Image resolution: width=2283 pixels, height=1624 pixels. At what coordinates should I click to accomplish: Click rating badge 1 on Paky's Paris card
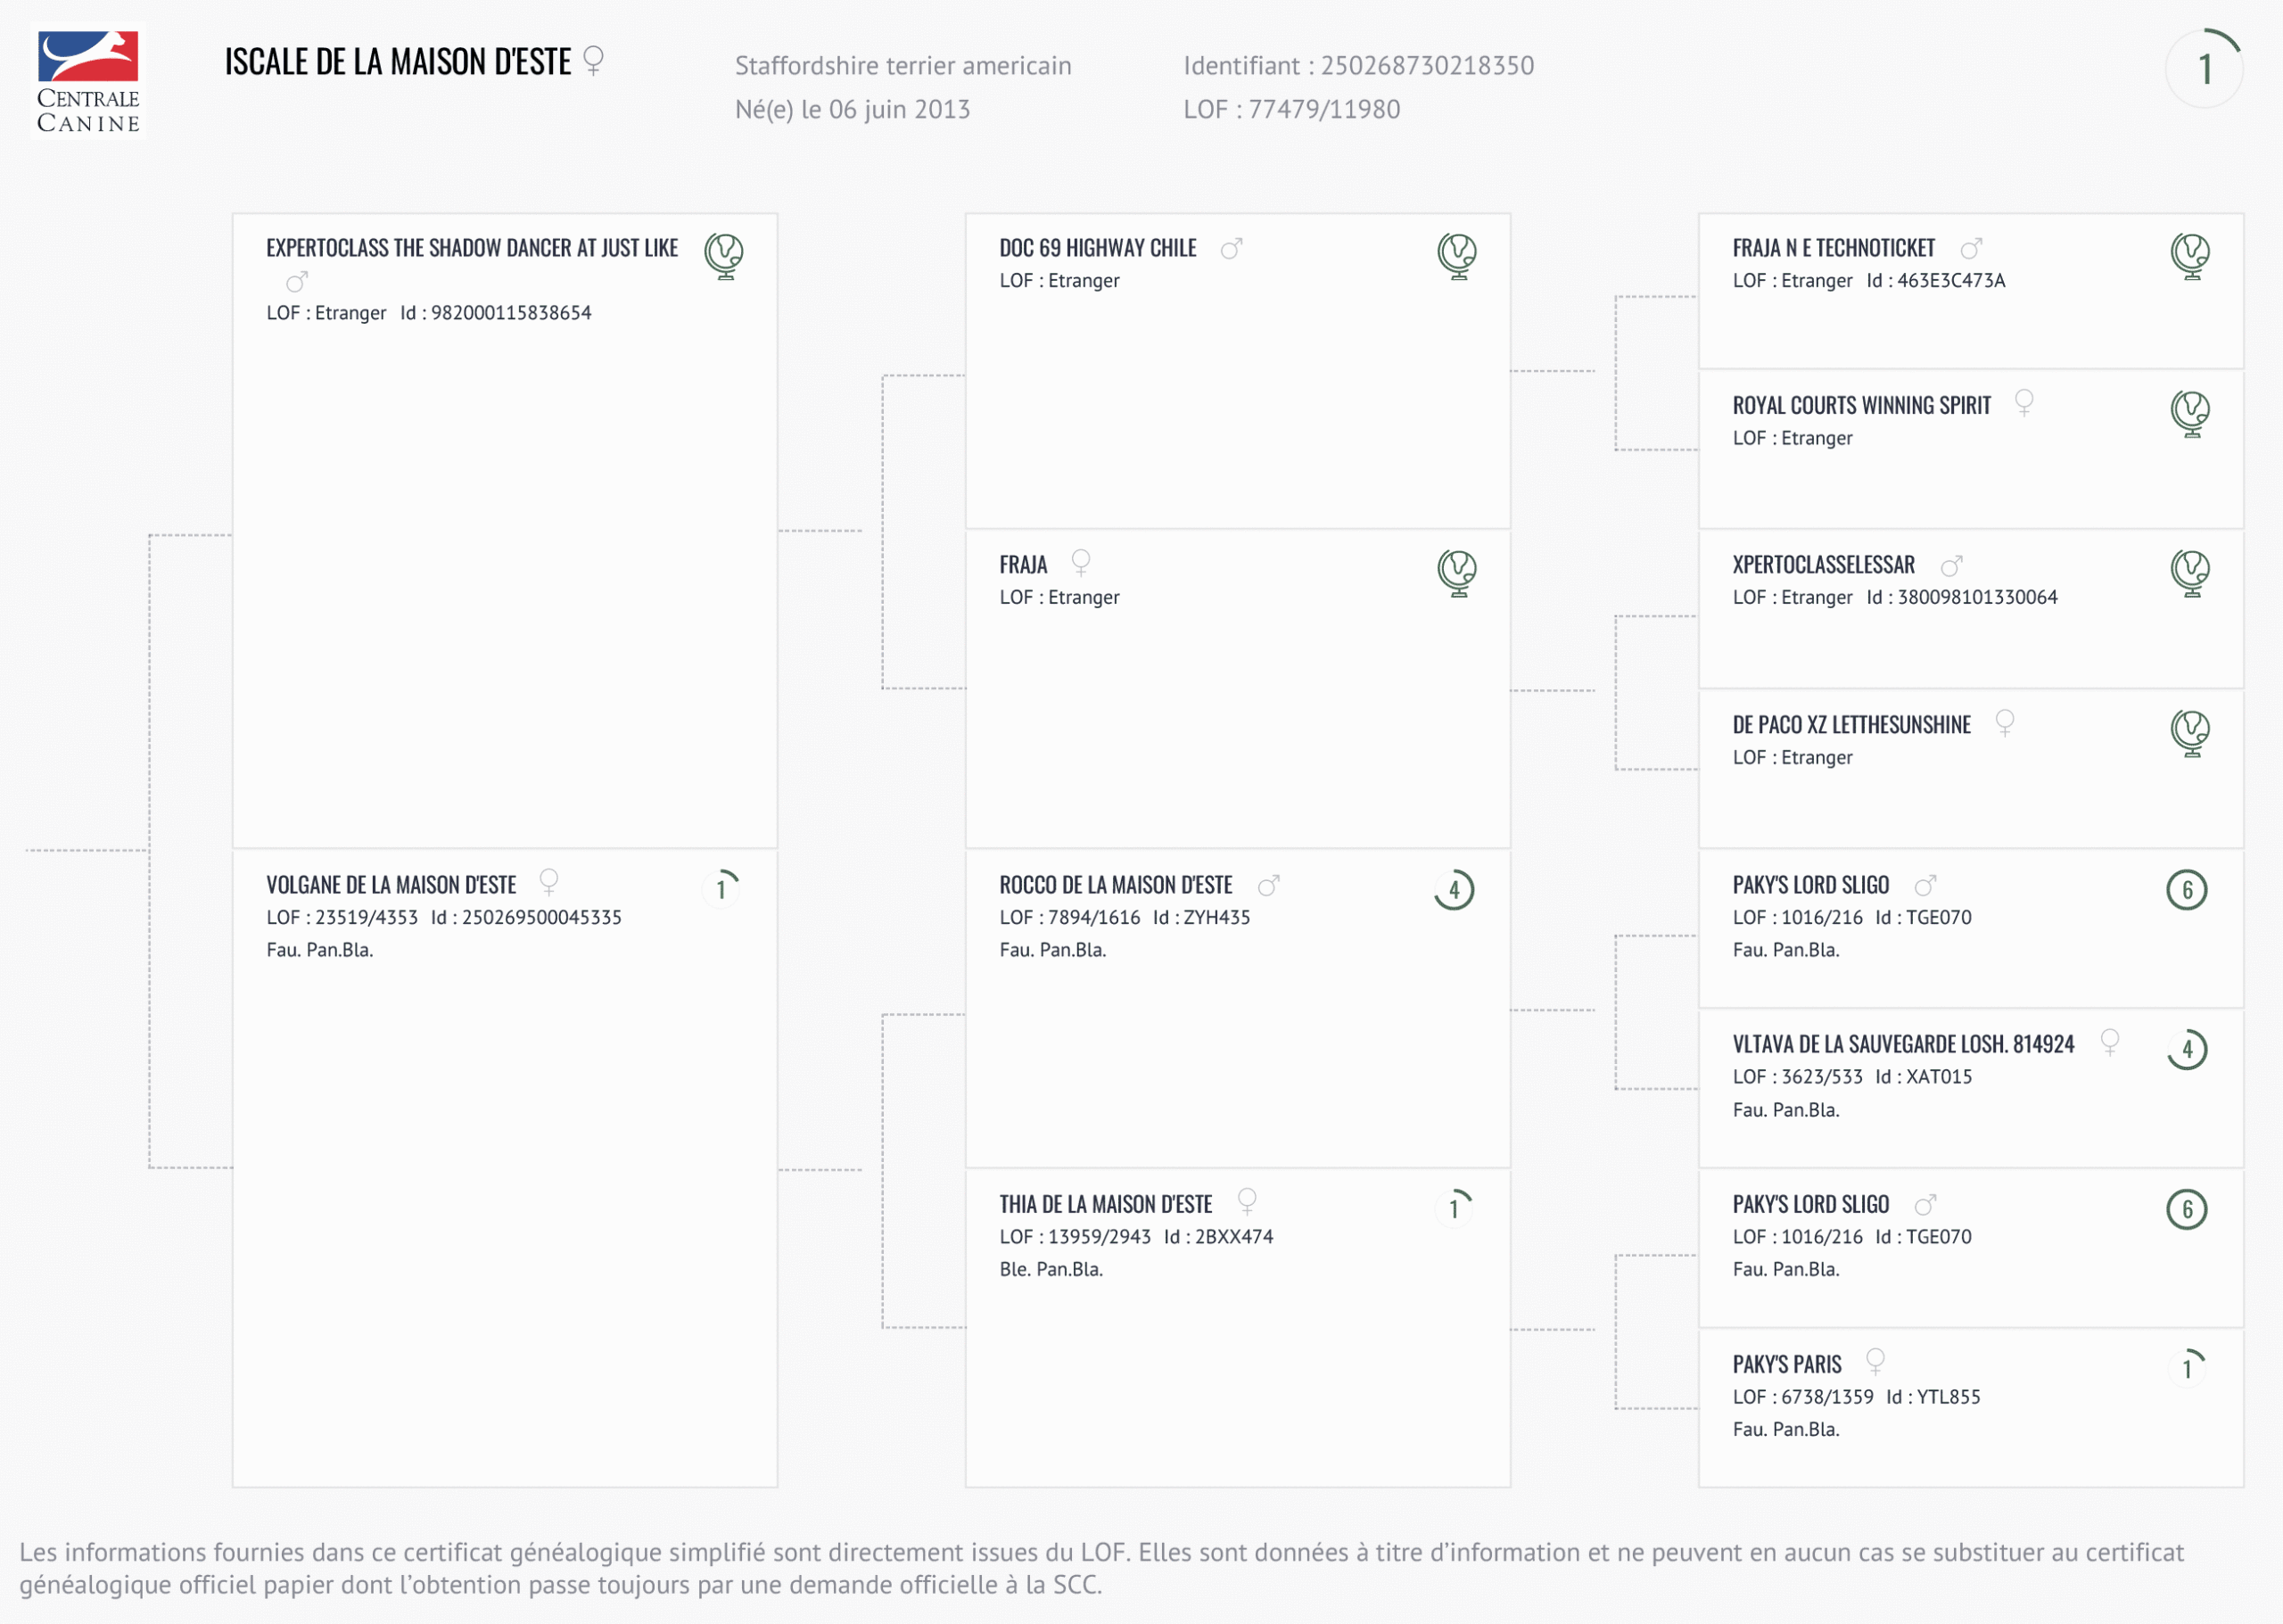pos(2187,1368)
